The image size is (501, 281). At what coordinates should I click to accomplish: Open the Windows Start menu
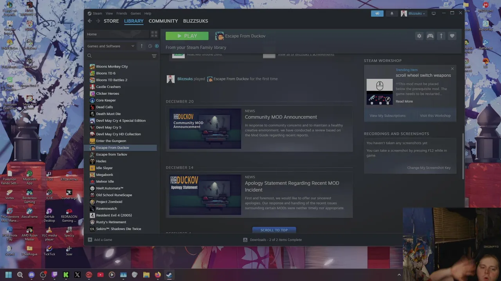click(x=9, y=275)
